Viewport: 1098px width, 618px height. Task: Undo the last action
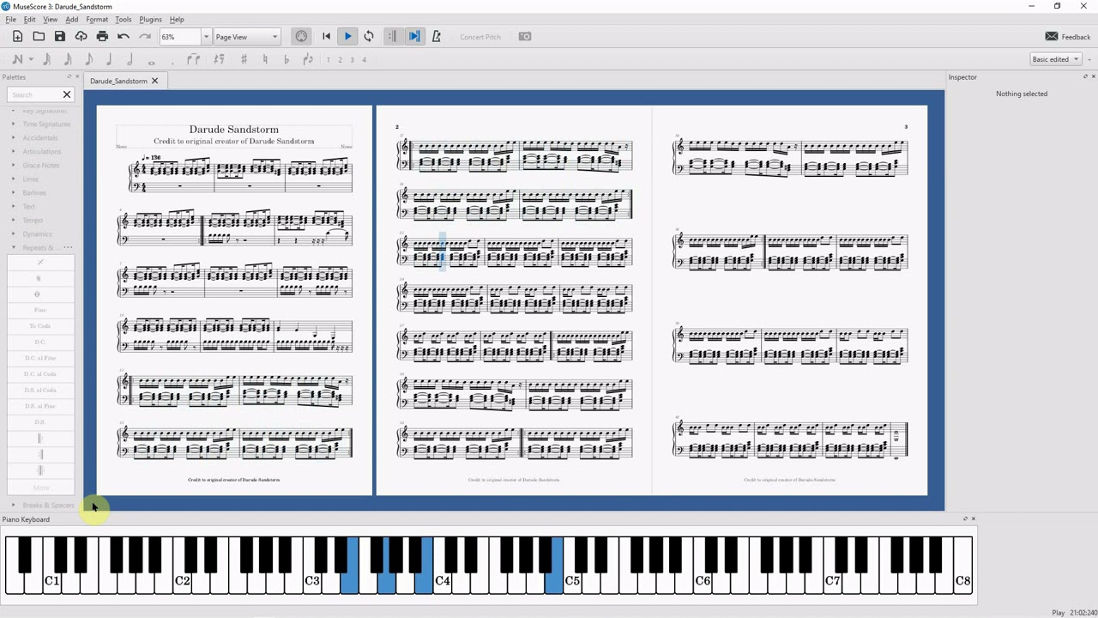124,36
